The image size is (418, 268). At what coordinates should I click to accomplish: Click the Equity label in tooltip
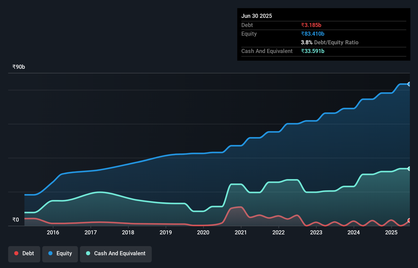[x=249, y=34]
